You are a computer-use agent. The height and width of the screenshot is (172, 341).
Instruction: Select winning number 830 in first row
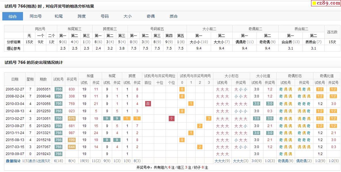click(x=72, y=89)
